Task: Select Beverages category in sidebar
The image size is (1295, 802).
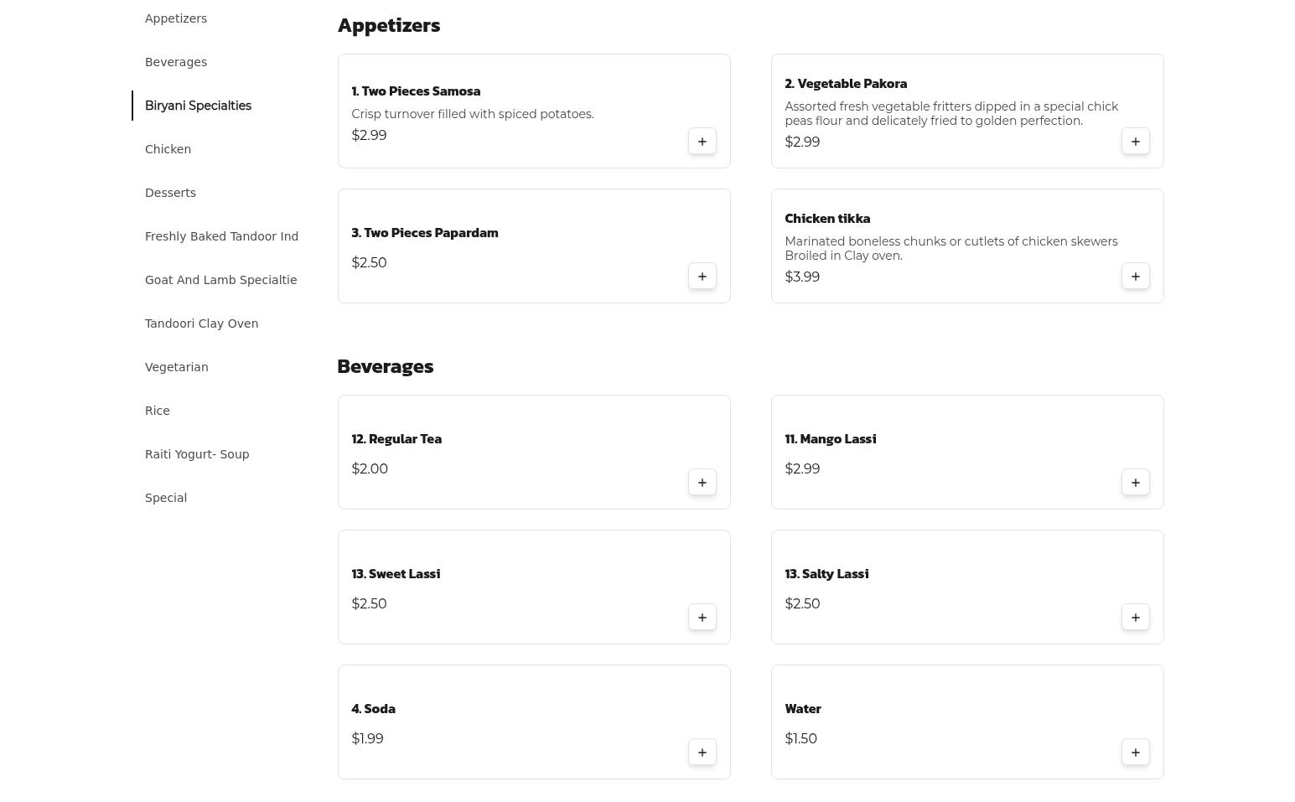Action: [x=176, y=62]
